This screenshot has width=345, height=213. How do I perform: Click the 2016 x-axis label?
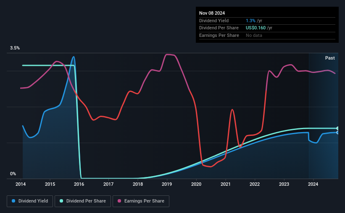[x=79, y=184]
